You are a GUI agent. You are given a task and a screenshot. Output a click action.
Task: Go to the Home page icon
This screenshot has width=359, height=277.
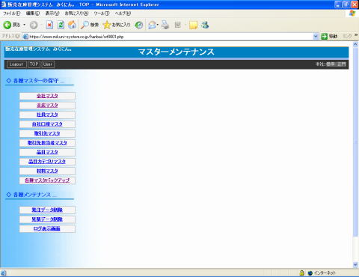point(72,25)
